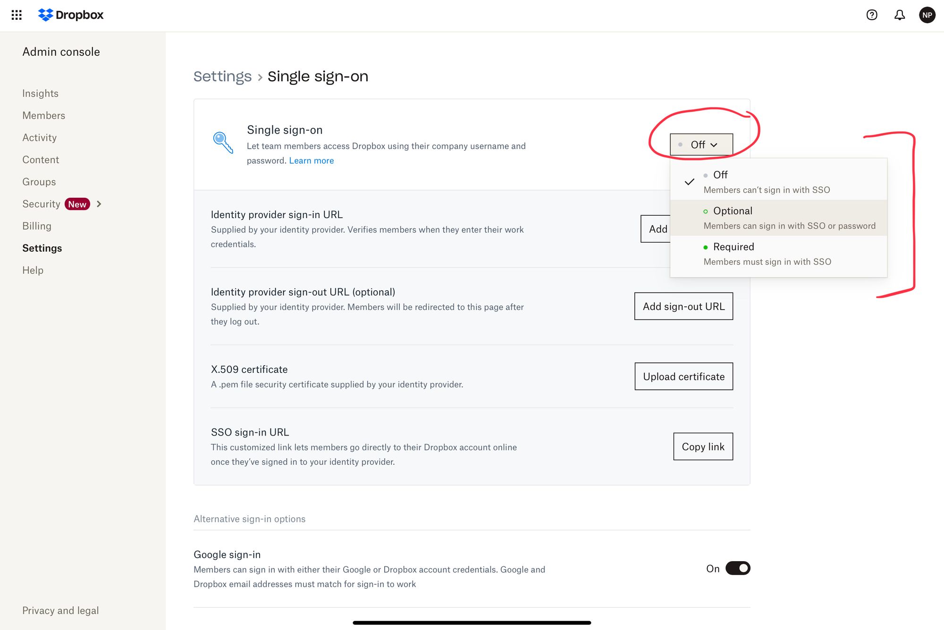Select the Off SSO option
This screenshot has height=630, width=944.
click(779, 182)
